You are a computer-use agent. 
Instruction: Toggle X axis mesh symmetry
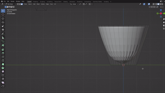151,7
